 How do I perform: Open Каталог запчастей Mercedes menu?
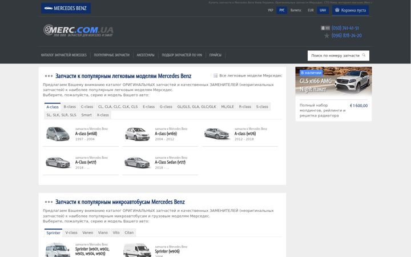coord(64,55)
